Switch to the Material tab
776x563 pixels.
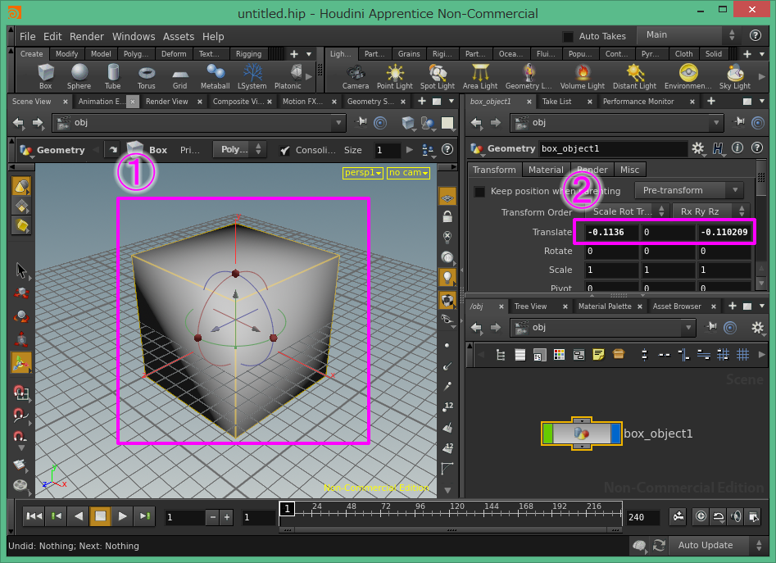click(x=546, y=170)
